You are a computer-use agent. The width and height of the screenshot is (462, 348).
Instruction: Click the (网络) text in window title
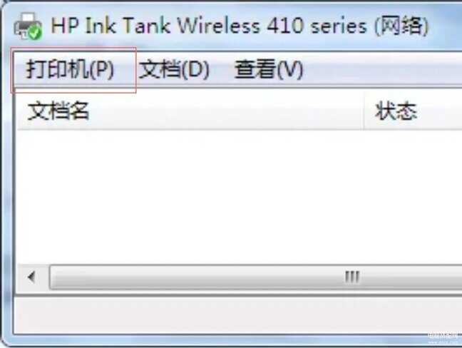(x=401, y=26)
